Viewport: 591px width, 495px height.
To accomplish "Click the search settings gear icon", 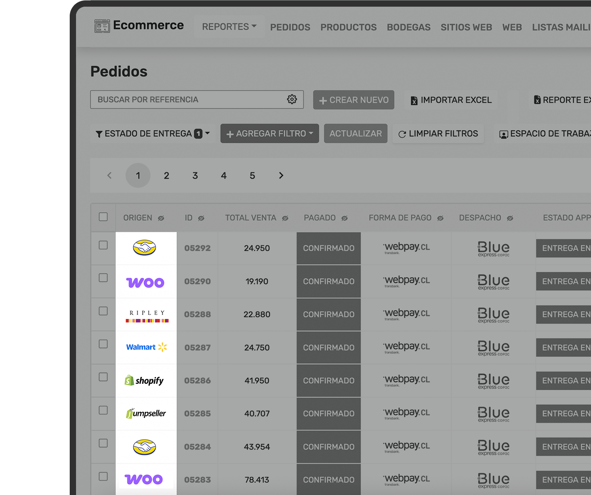I will [x=292, y=99].
